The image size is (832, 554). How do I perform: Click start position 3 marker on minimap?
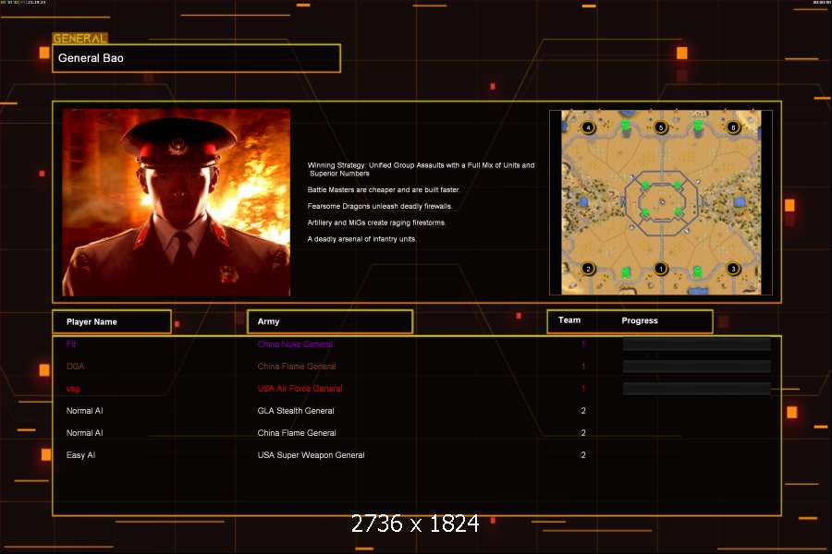(x=733, y=269)
